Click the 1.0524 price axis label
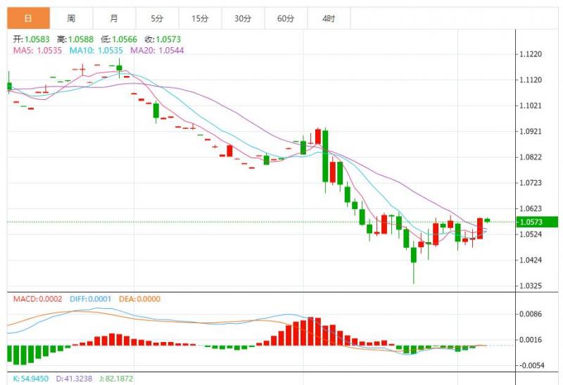This screenshot has width=563, height=385. pos(531,234)
